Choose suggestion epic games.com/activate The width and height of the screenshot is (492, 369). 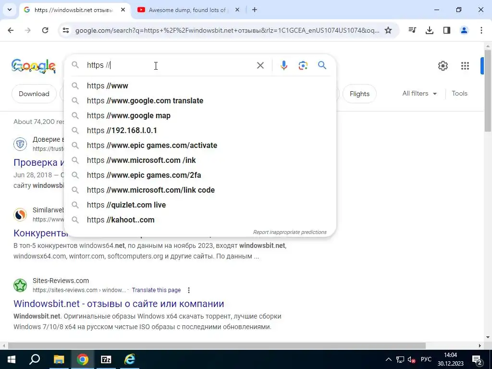click(200, 145)
